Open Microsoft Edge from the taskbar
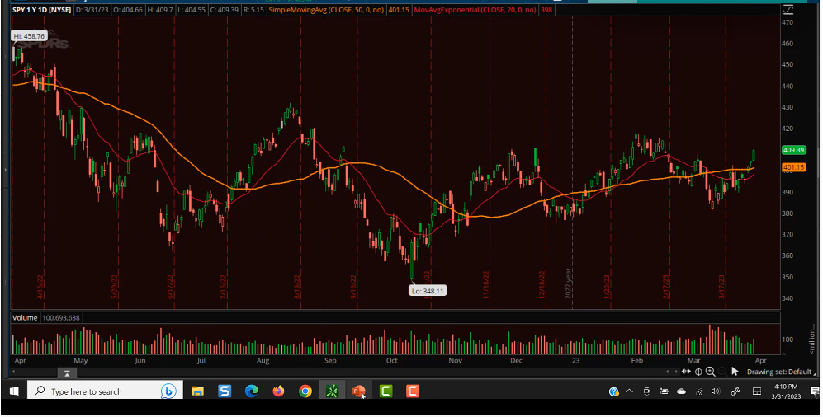Image resolution: width=823 pixels, height=417 pixels. click(252, 391)
